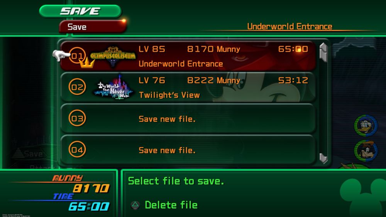Select the 01 slot number badge
The image size is (386, 217).
click(77, 56)
